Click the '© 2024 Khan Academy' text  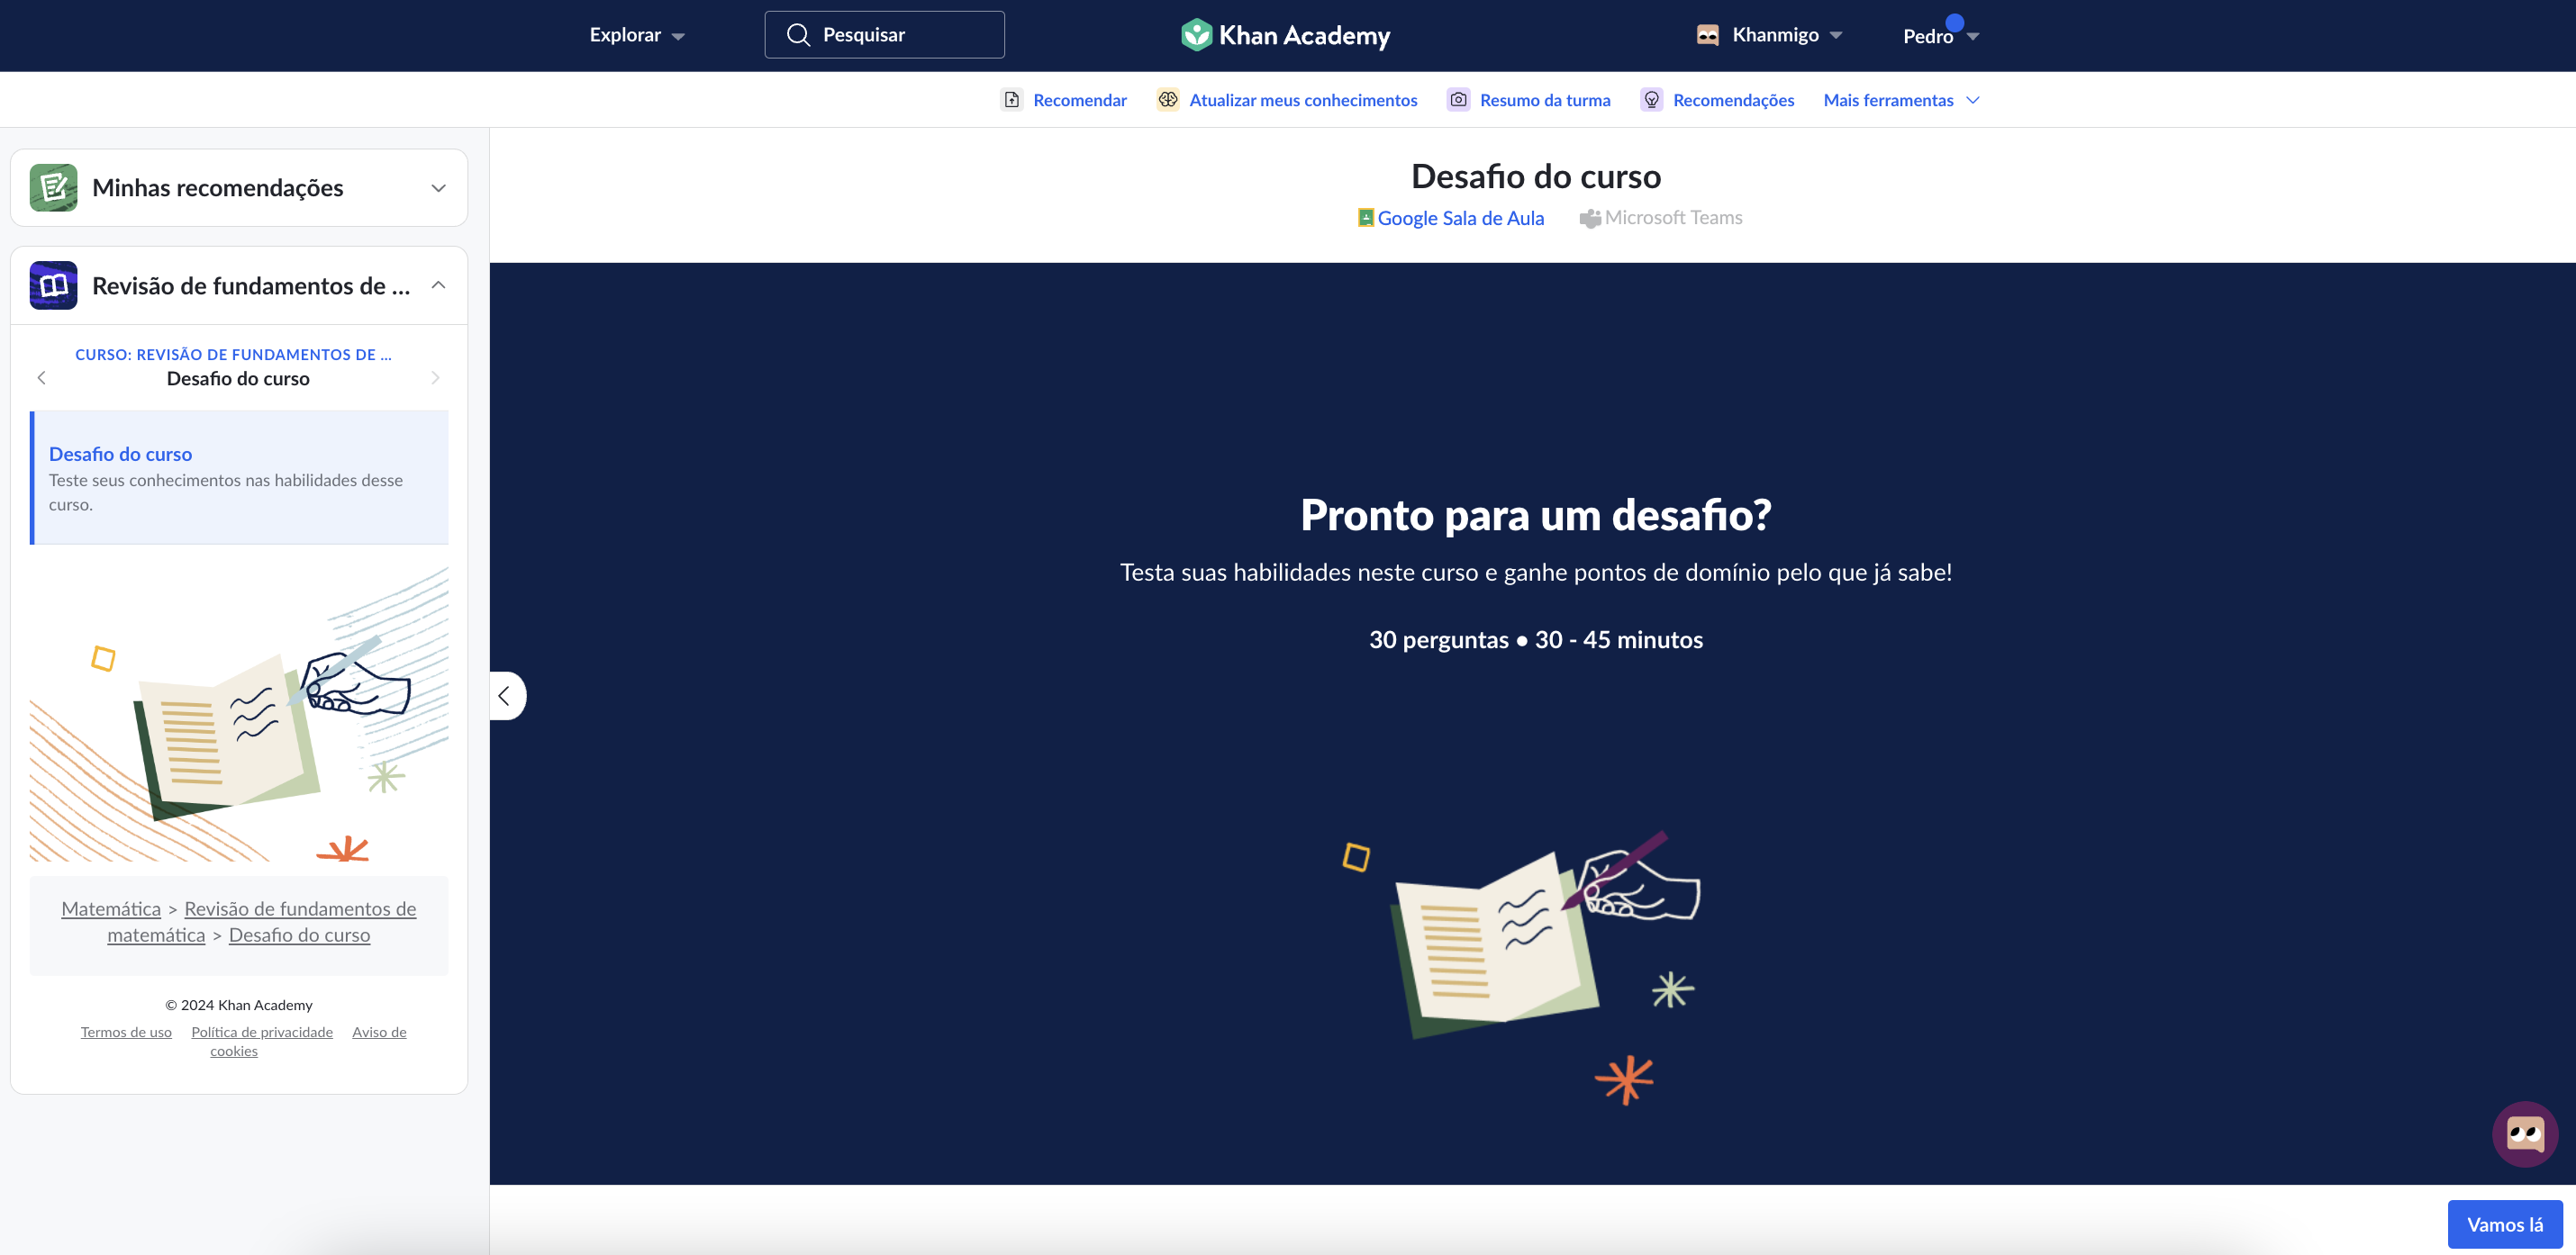tap(239, 1006)
